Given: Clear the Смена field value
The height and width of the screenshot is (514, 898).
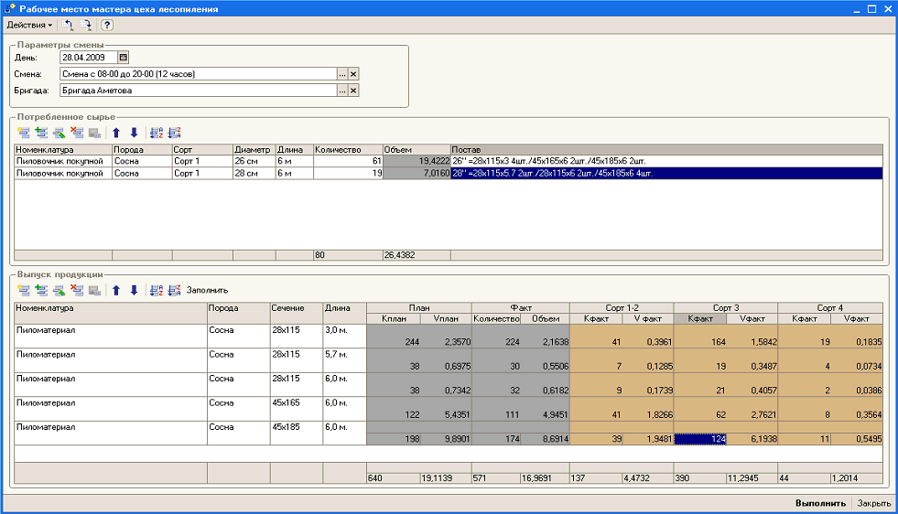Looking at the screenshot, I should (x=353, y=74).
